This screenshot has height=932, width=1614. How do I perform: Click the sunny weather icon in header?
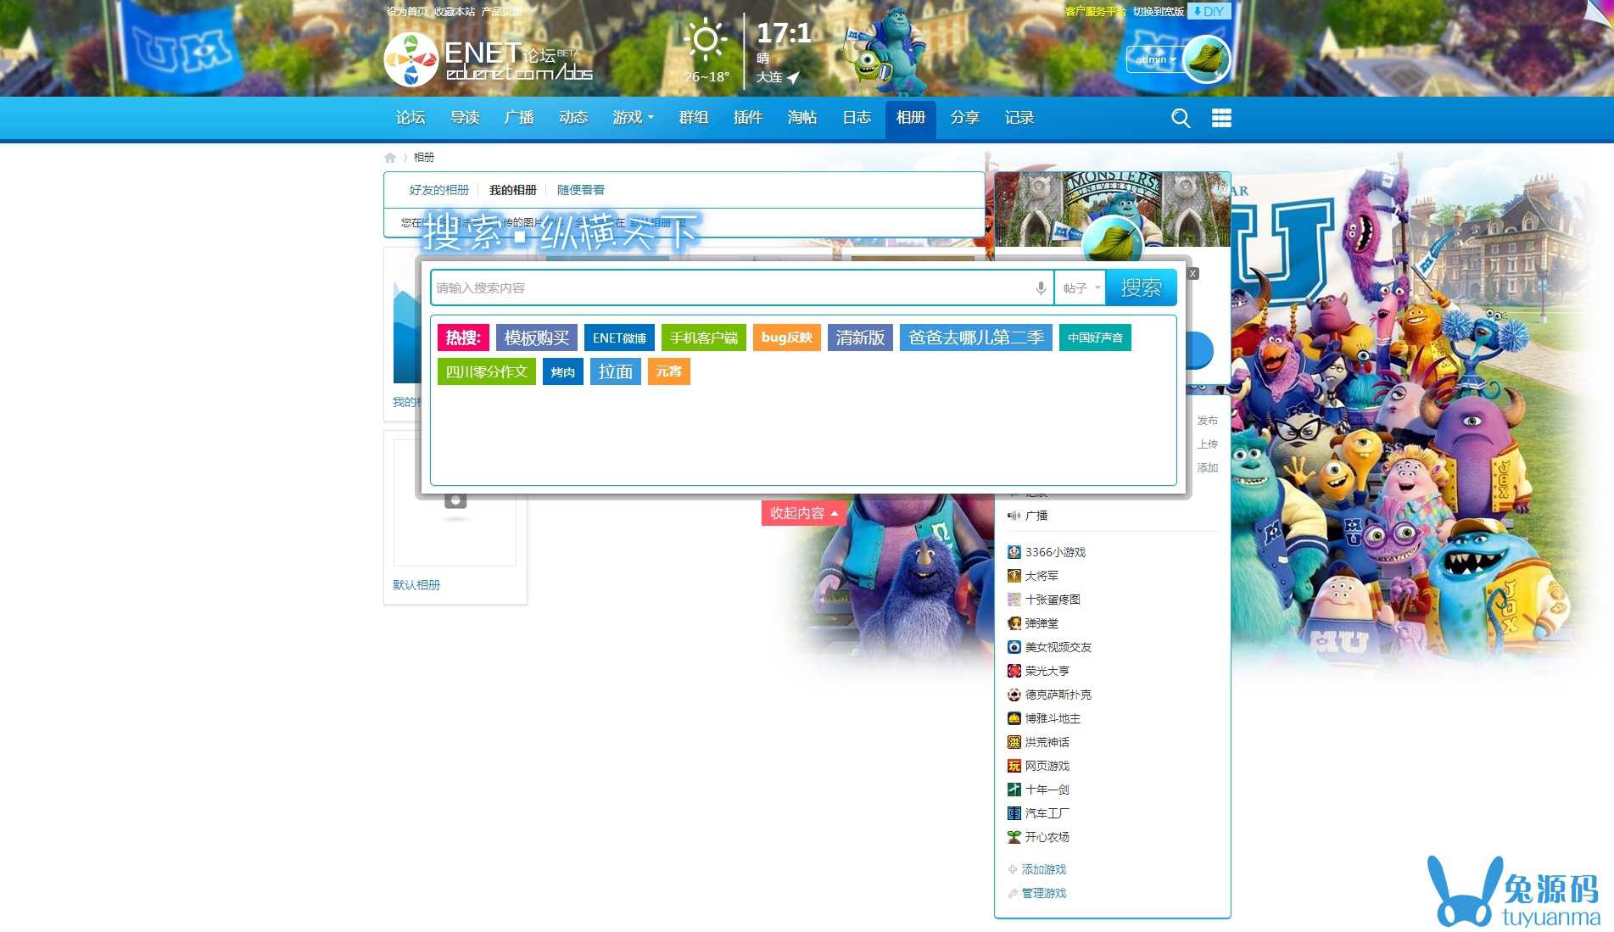point(705,40)
